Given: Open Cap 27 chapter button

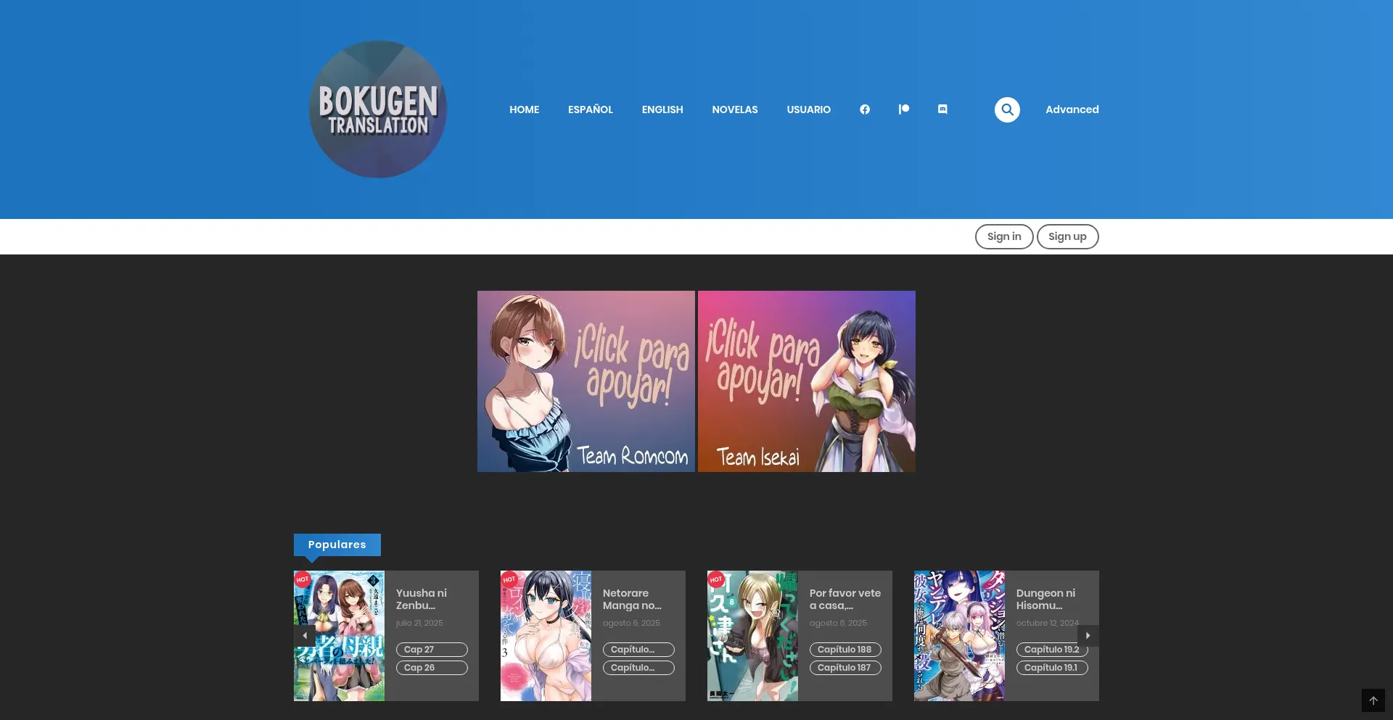Looking at the screenshot, I should click(432, 650).
